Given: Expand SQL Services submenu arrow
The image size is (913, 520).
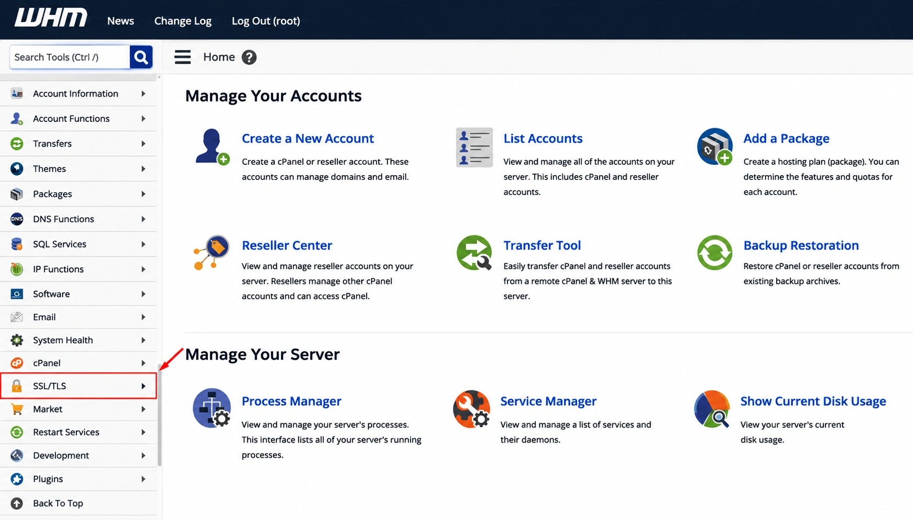Looking at the screenshot, I should coord(143,244).
